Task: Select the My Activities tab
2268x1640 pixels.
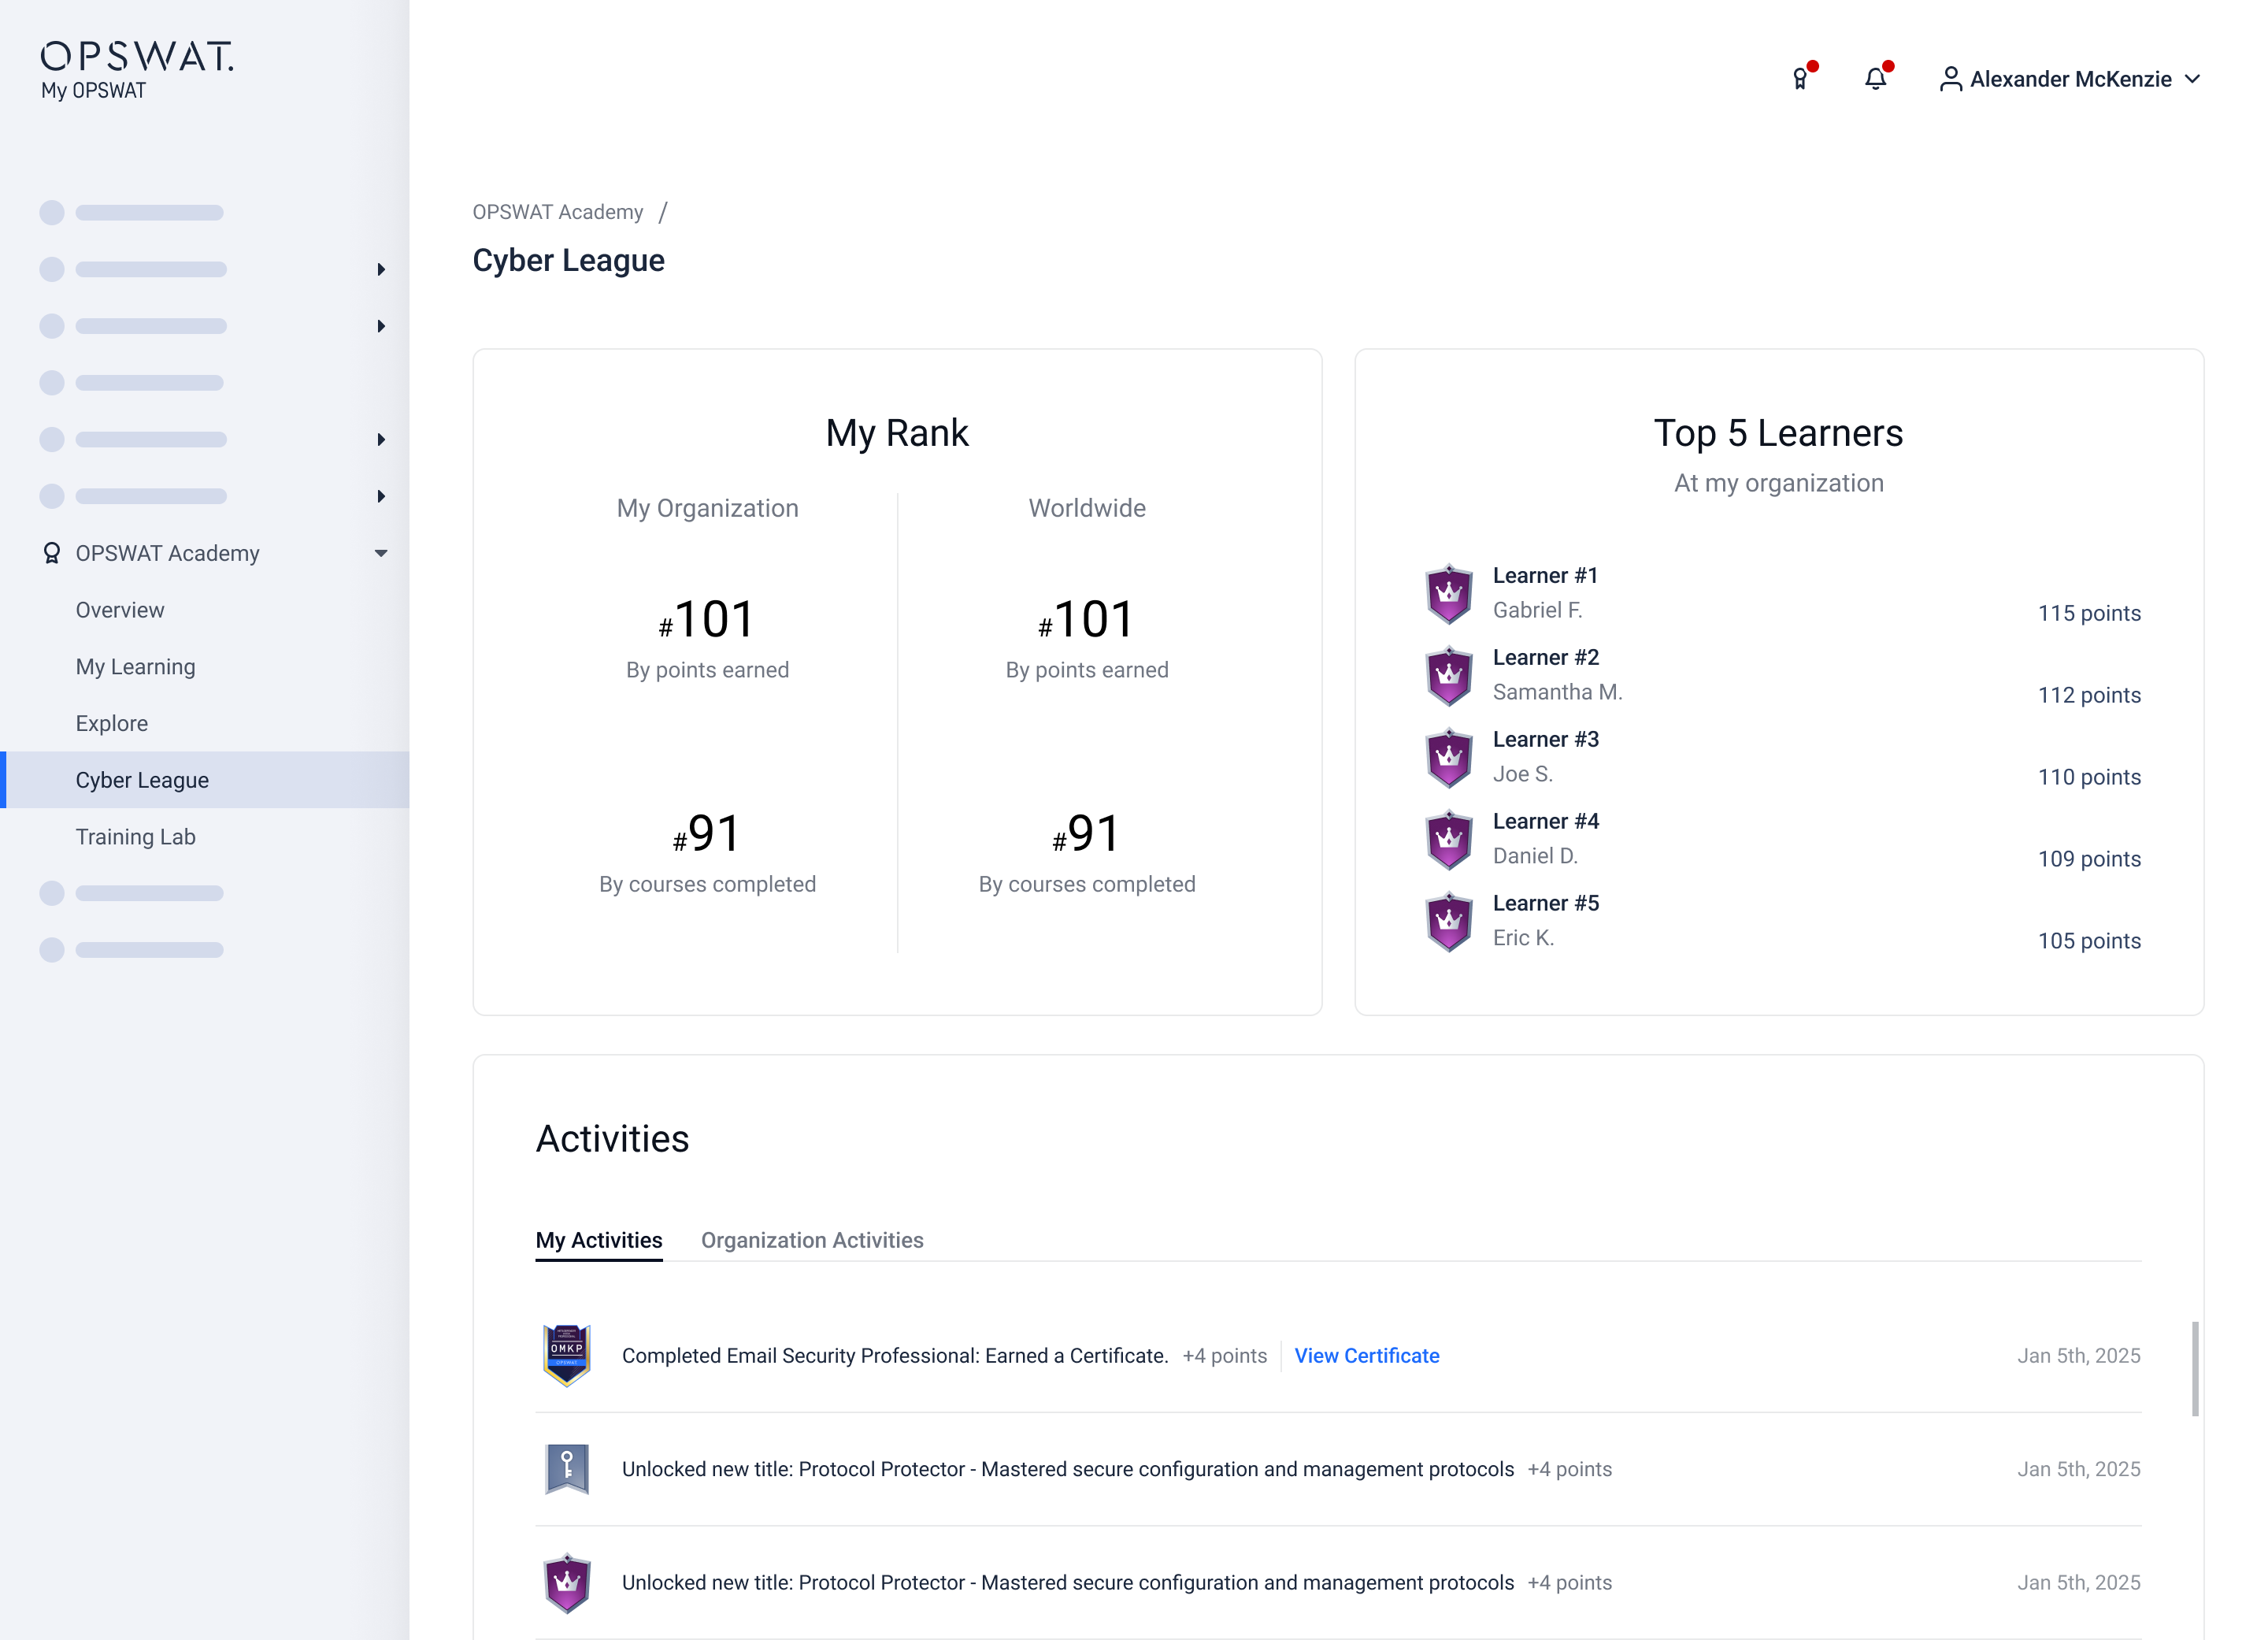Action: pos(599,1240)
